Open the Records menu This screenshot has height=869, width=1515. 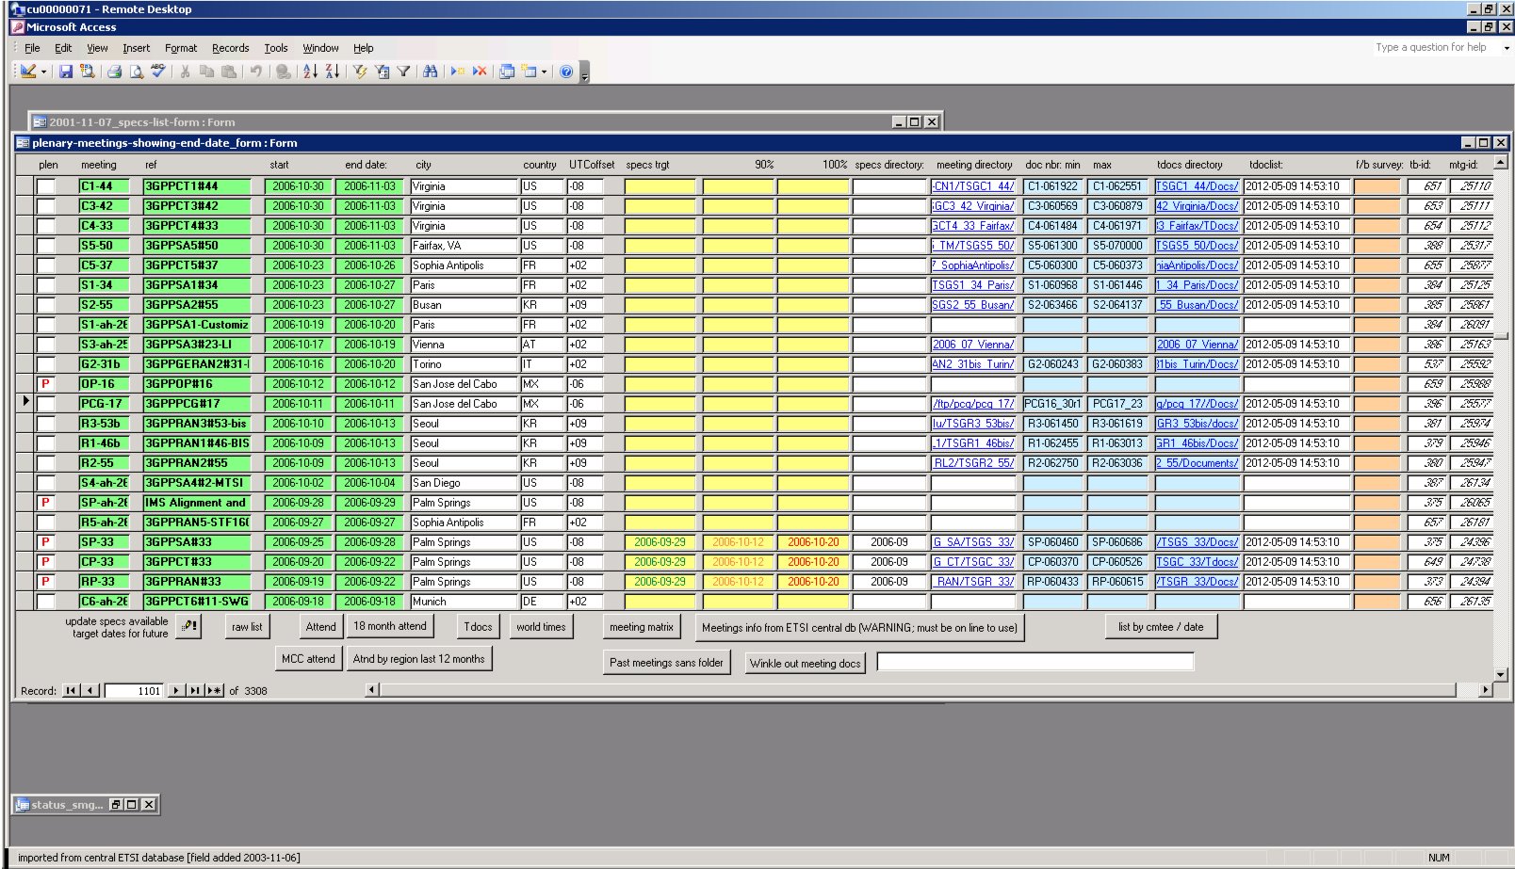pyautogui.click(x=230, y=48)
